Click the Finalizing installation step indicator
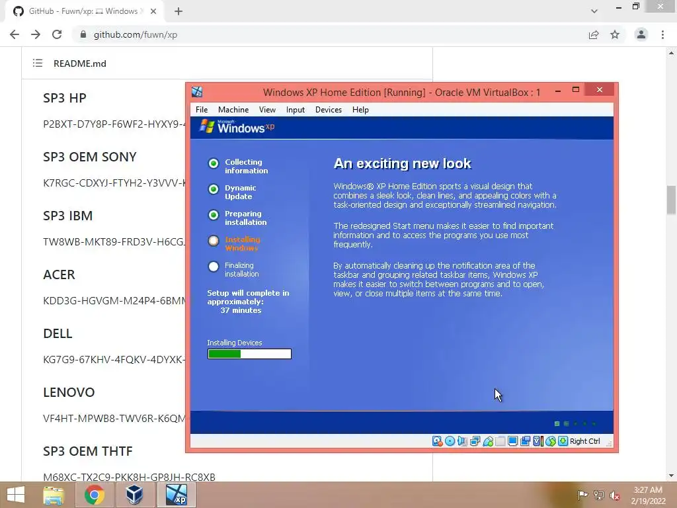Image resolution: width=677 pixels, height=508 pixels. click(x=214, y=267)
